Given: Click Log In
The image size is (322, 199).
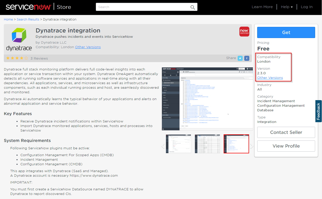Looking at the screenshot, I should (306, 7).
